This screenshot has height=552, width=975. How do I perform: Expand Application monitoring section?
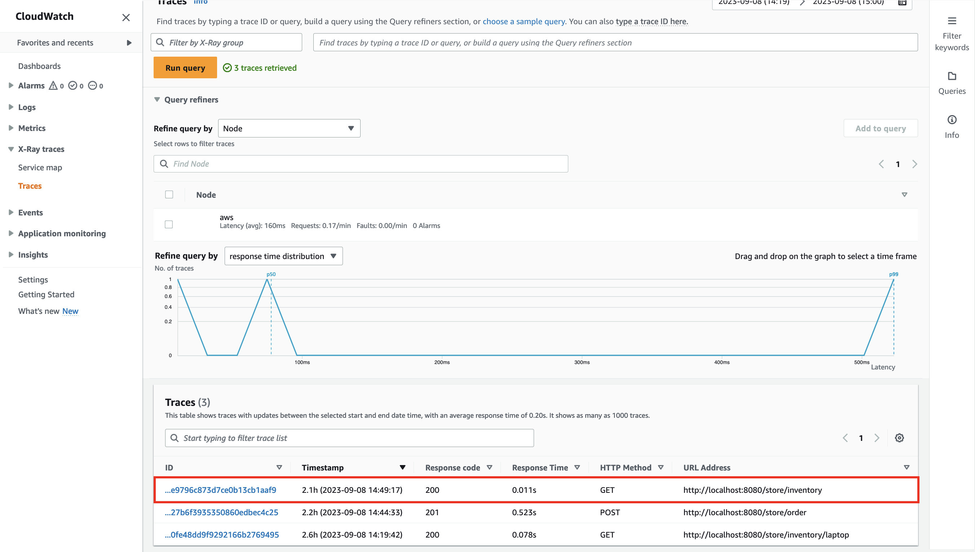tap(11, 233)
